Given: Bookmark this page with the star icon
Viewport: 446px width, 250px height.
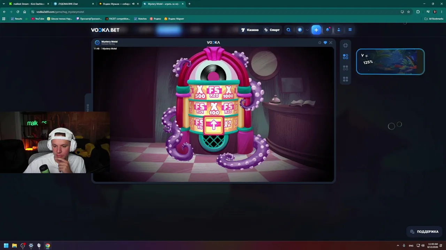Looking at the screenshot, I should pyautogui.click(x=408, y=12).
